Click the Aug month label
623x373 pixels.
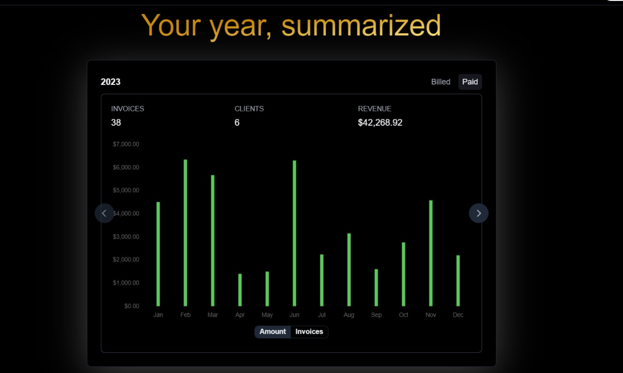[349, 315]
